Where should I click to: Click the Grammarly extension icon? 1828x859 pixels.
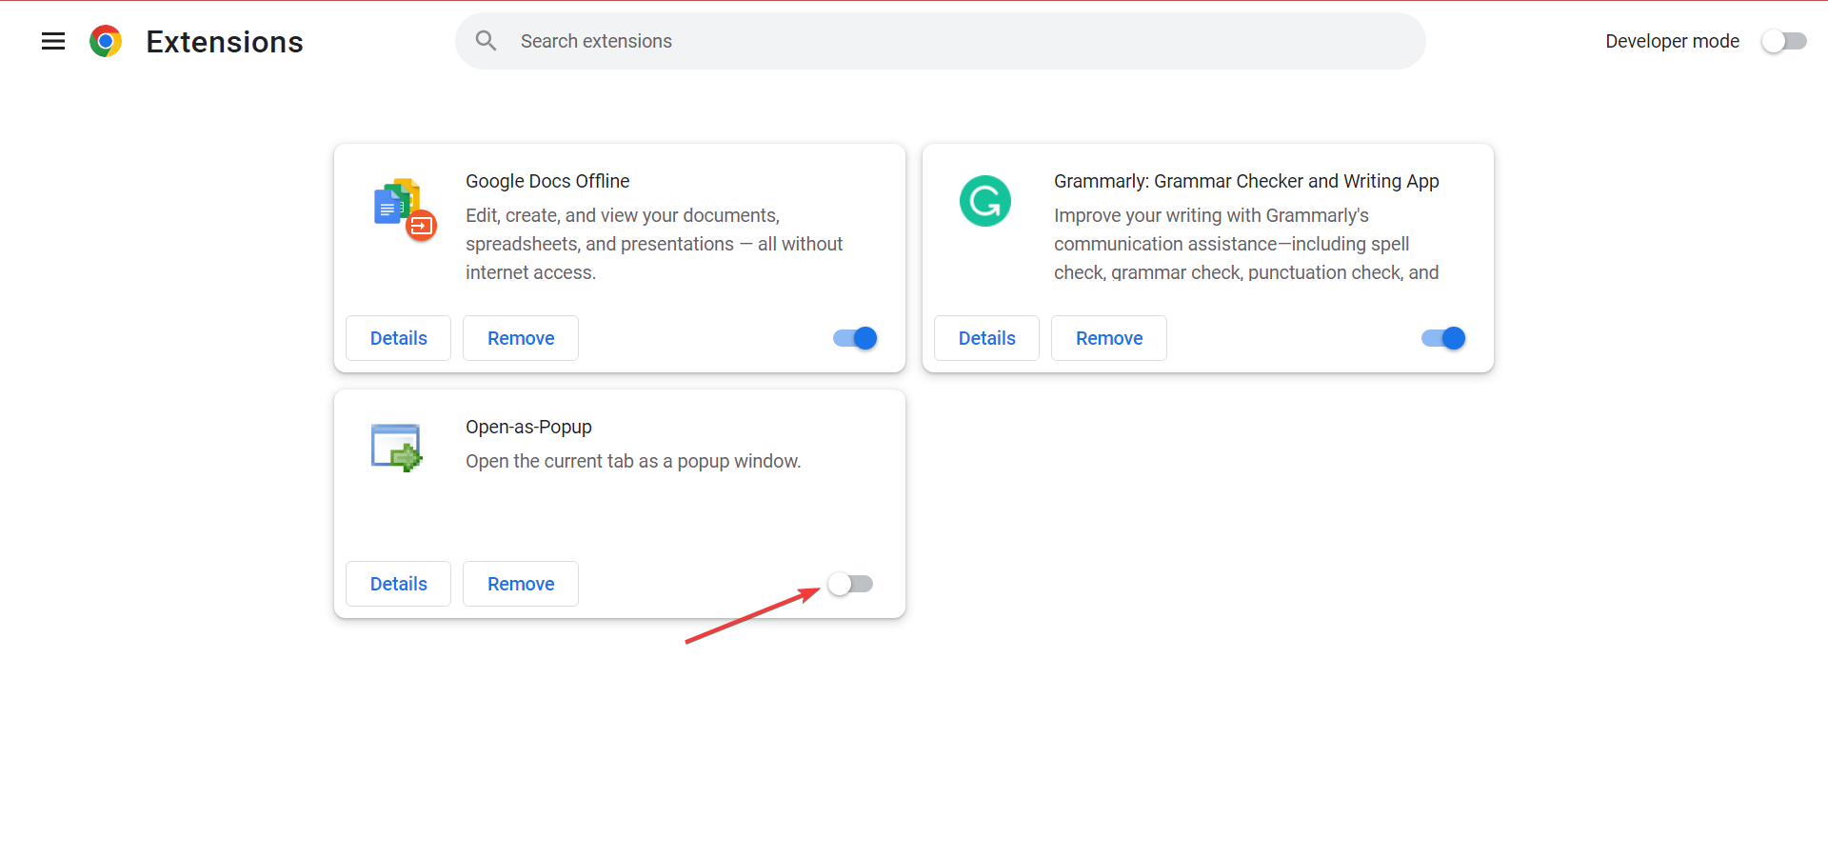pyautogui.click(x=985, y=201)
